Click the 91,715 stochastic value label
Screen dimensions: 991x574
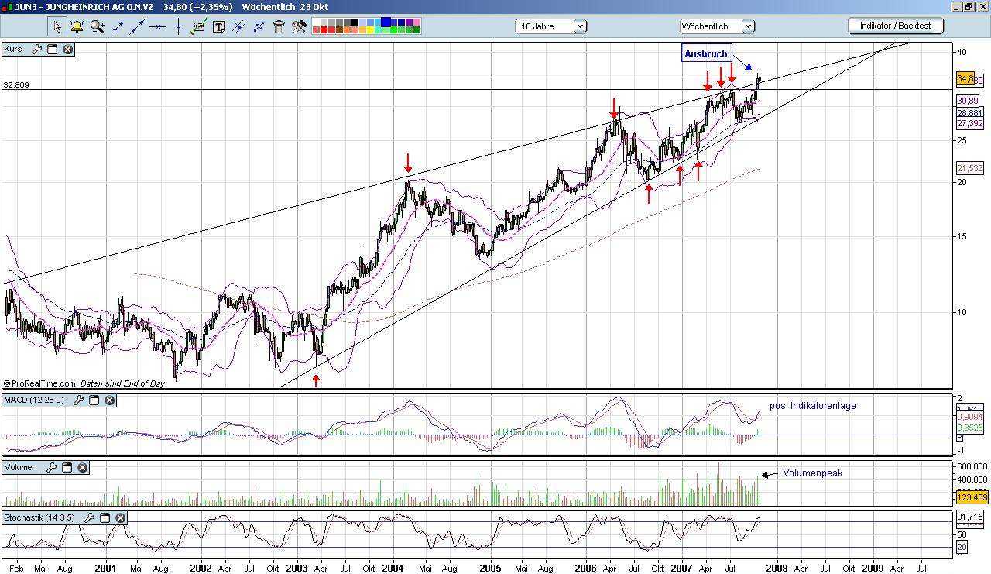tap(970, 517)
